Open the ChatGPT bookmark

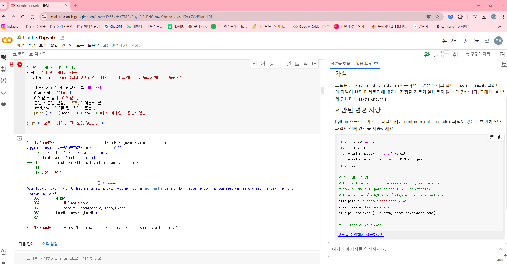click(x=113, y=27)
